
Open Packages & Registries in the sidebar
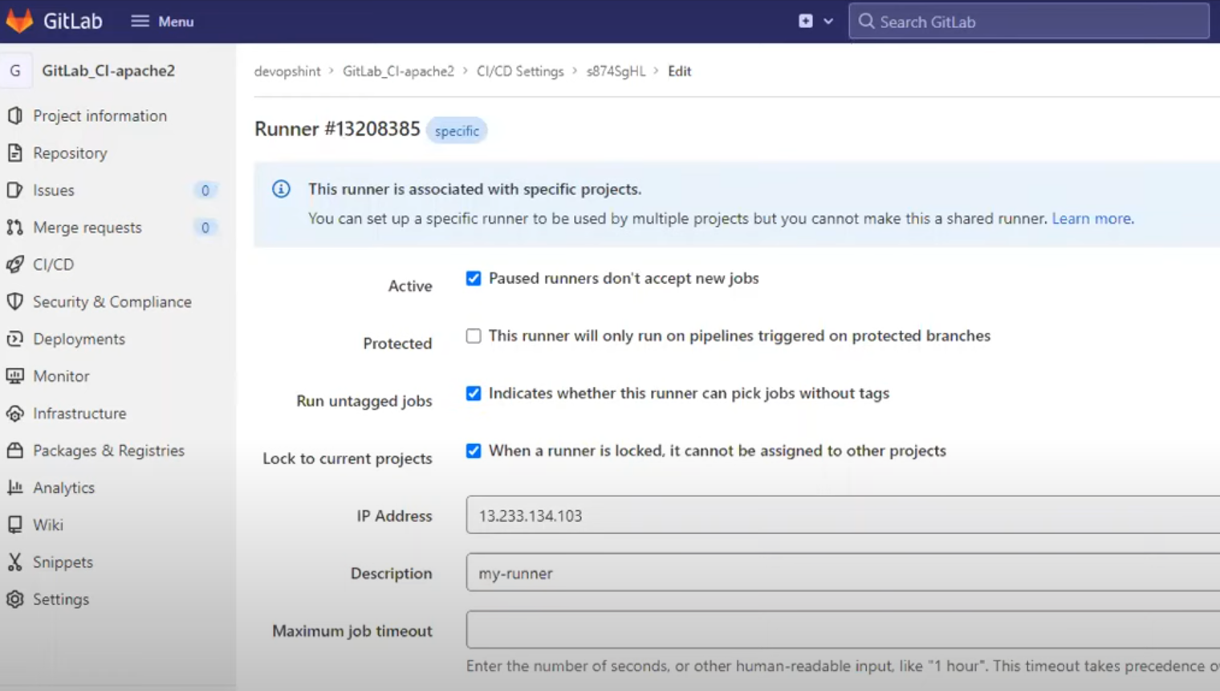point(108,450)
